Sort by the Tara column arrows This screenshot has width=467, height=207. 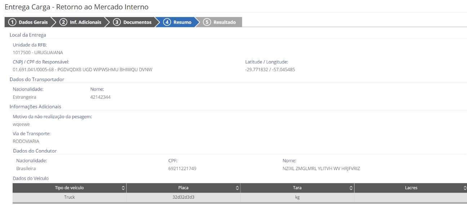pos(351,188)
